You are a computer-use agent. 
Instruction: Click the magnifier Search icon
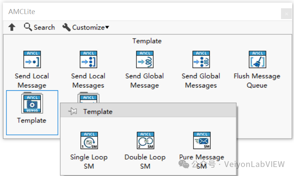[28, 27]
